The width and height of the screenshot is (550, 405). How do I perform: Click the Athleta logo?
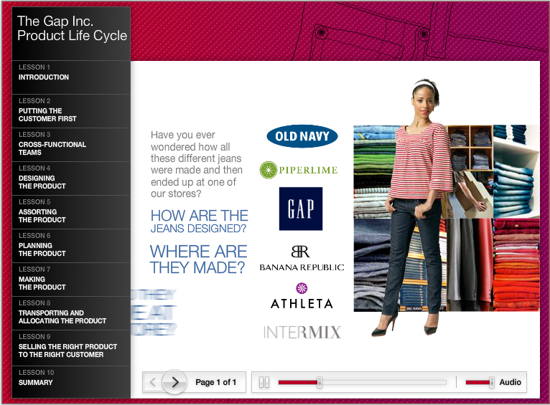coord(302,296)
